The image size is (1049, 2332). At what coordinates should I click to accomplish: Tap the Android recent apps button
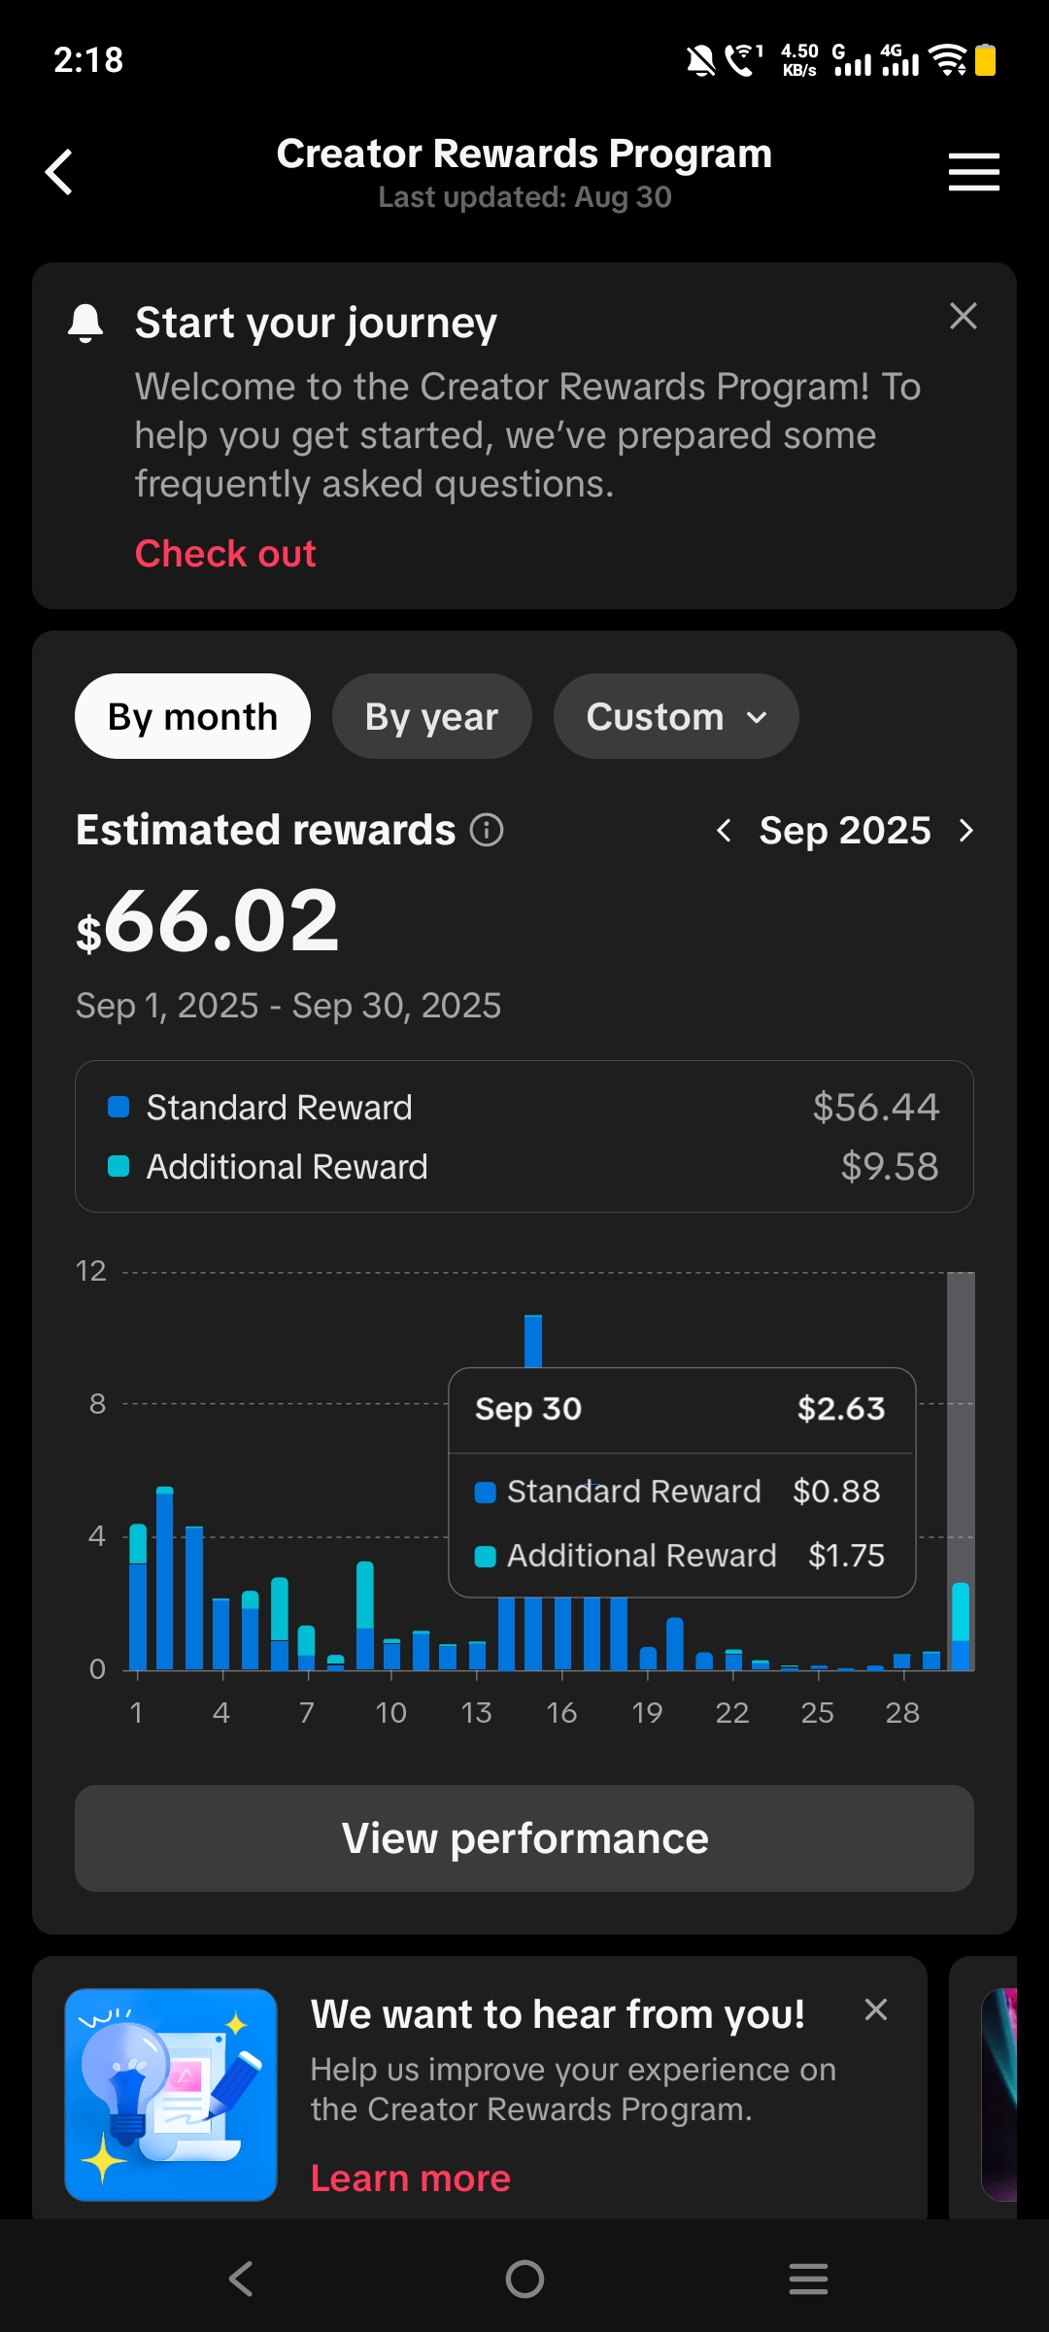click(x=808, y=2279)
